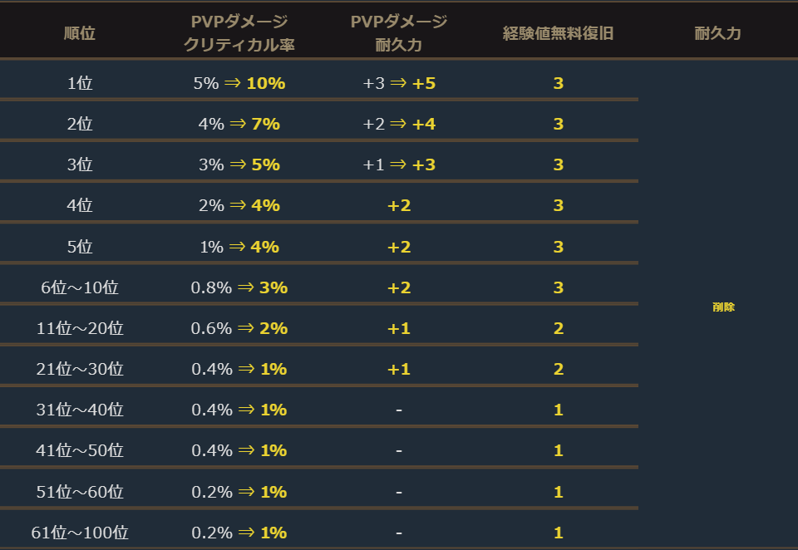Click the 2位 rank cell
This screenshot has height=550, width=798.
[x=80, y=124]
